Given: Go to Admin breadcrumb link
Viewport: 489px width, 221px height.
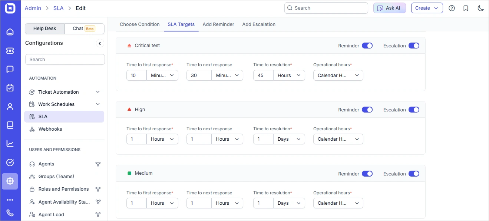Looking at the screenshot, I should [33, 8].
